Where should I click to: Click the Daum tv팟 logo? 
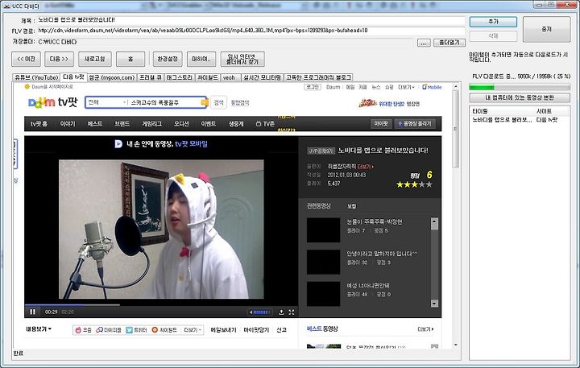(x=52, y=102)
